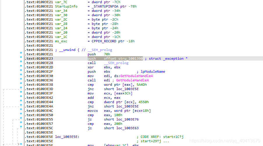Click the 20Bh constant value

(118, 124)
